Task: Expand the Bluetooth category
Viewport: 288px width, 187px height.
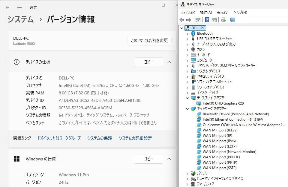Action: 187,34
